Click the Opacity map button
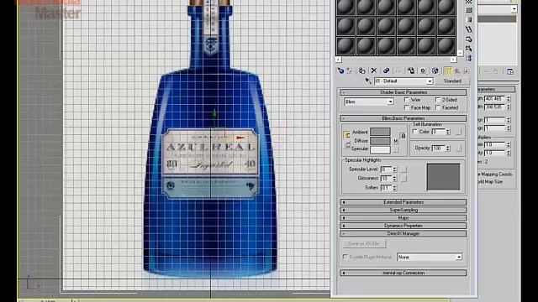 coord(459,148)
